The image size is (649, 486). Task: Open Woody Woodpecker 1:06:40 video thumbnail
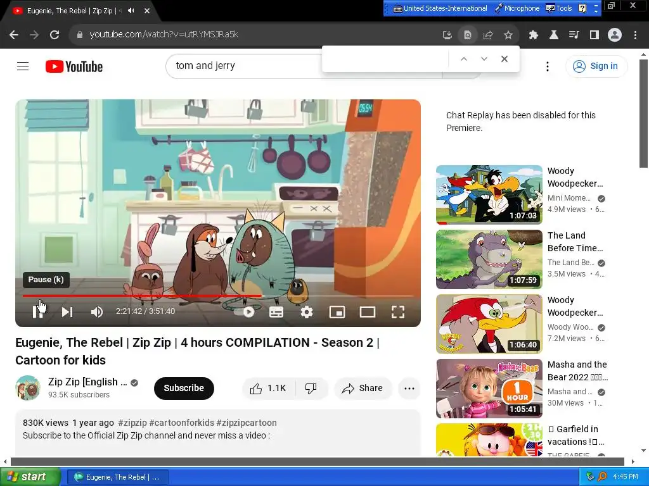(489, 323)
